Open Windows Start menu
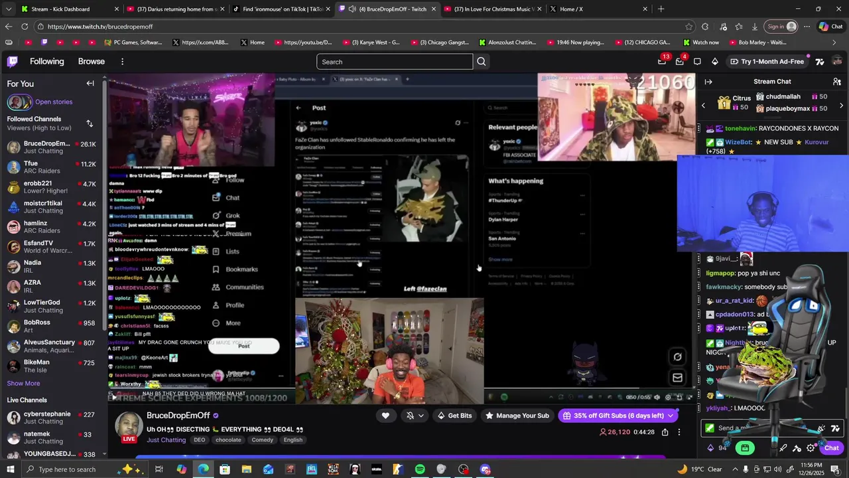The width and height of the screenshot is (849, 478). point(10,469)
